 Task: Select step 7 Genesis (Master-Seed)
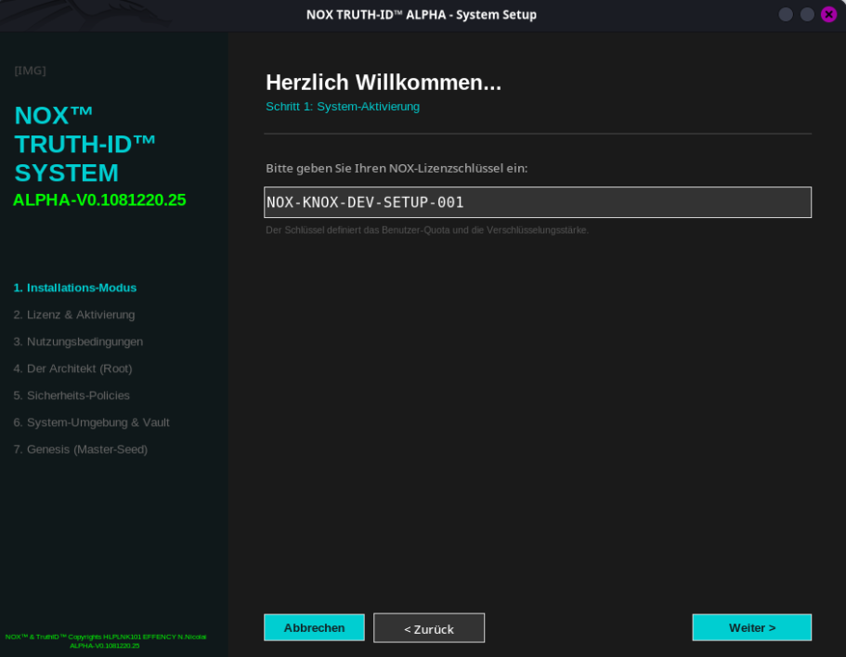(81, 449)
